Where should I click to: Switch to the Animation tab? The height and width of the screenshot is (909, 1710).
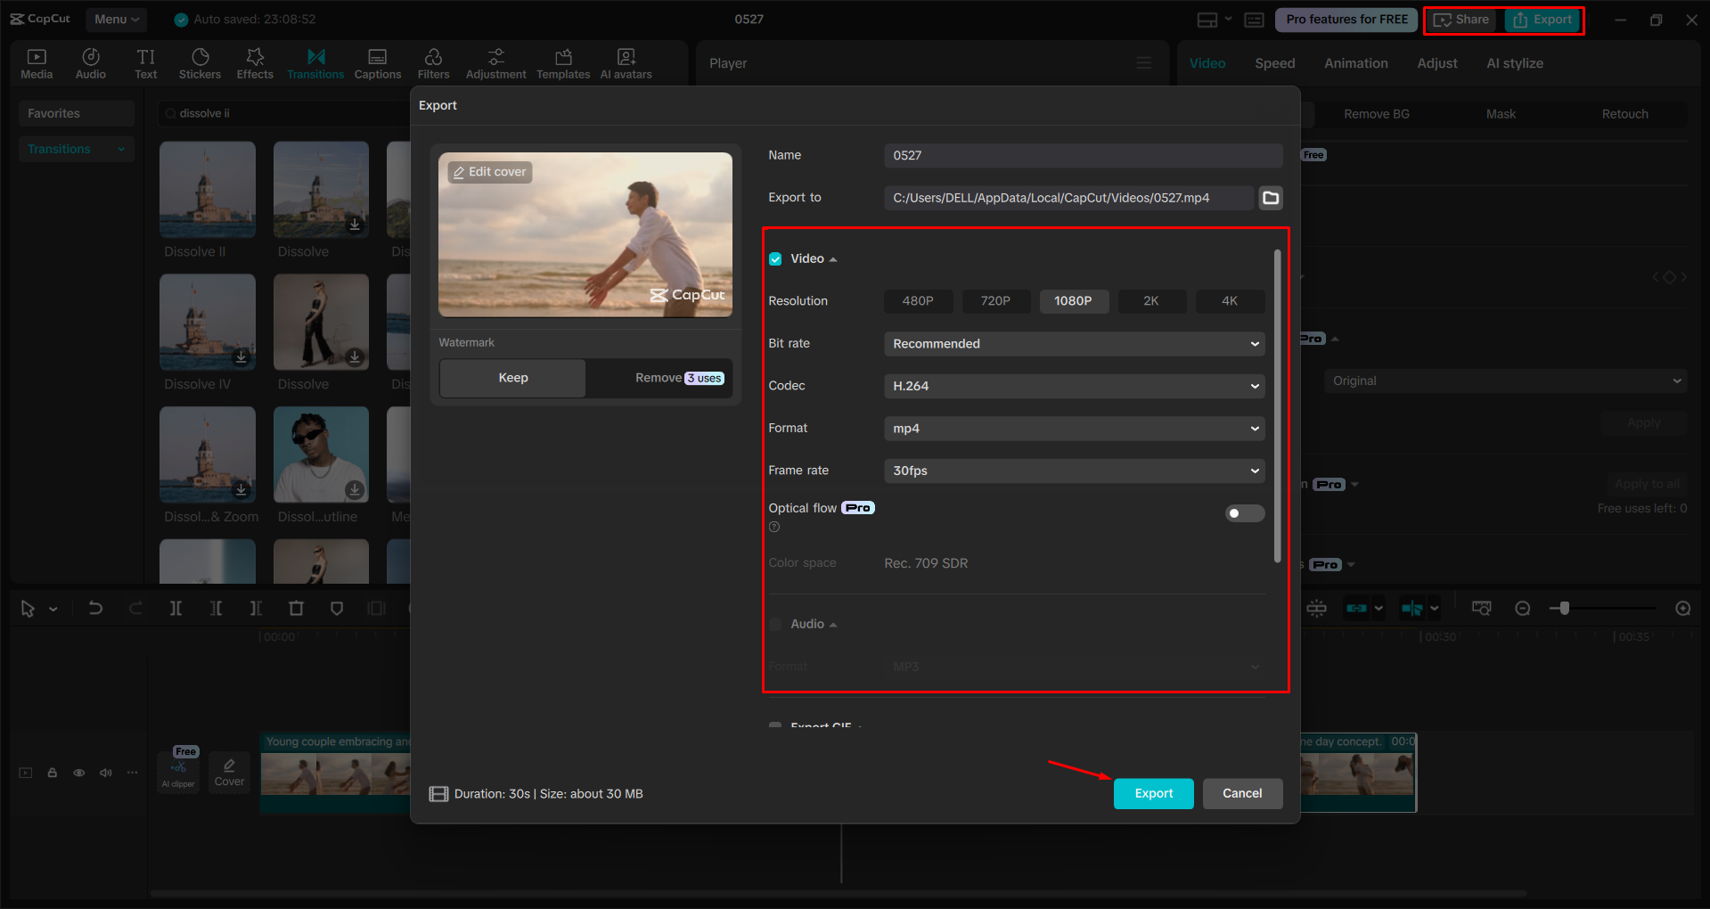click(1355, 62)
